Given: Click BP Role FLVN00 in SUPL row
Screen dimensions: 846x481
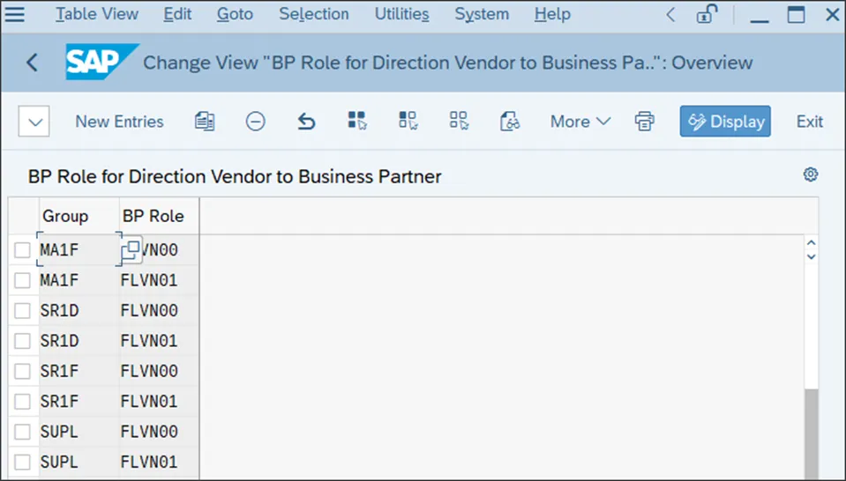Looking at the screenshot, I should click(159, 432).
